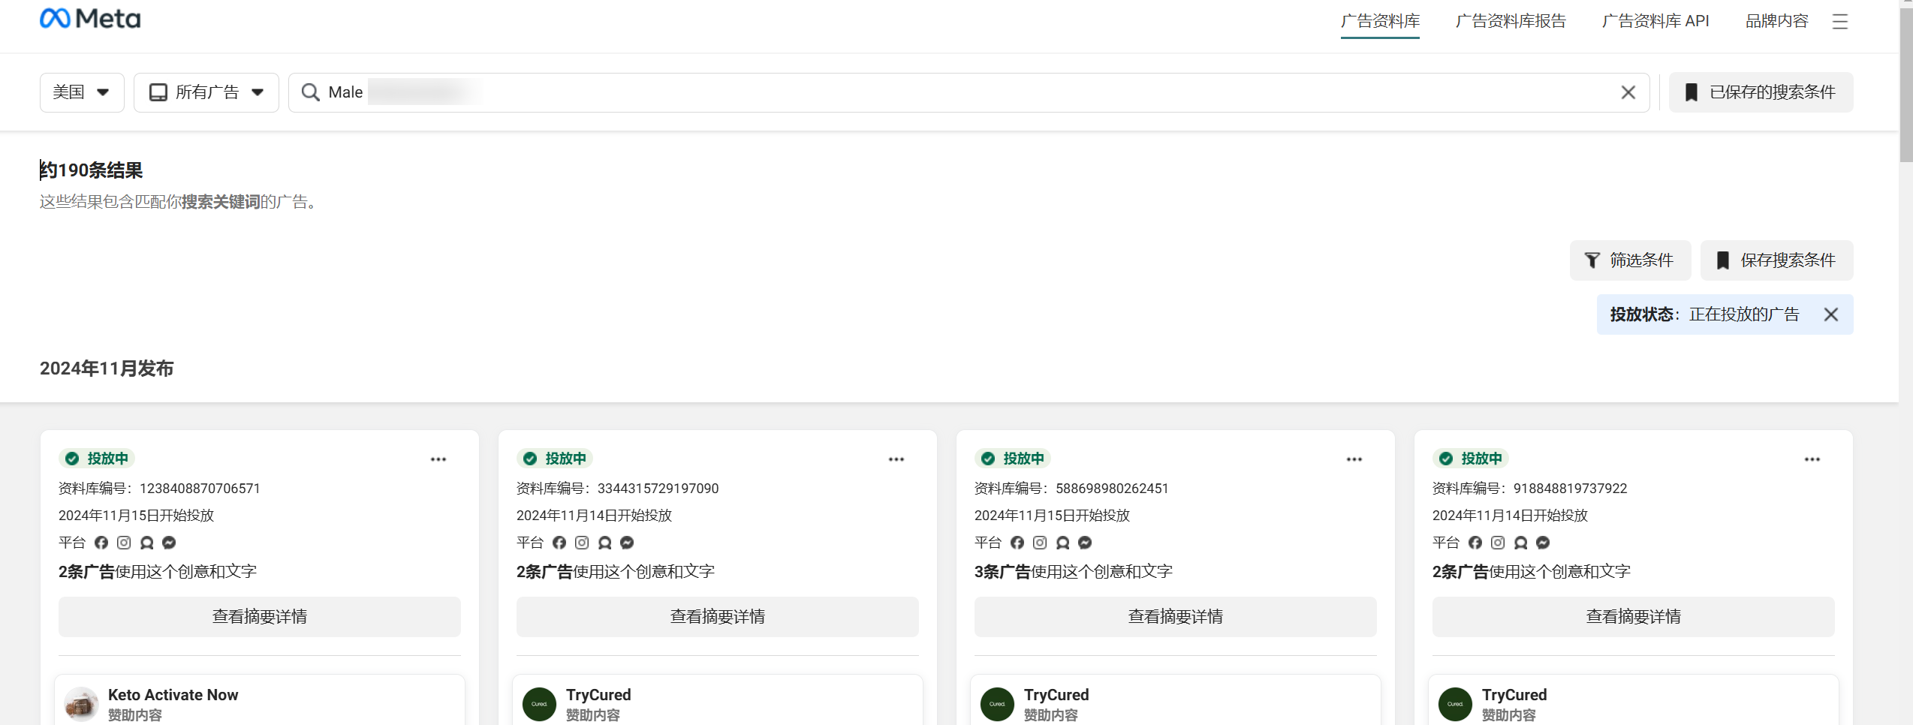Screen dimensions: 1913x725
Task: Open three-dots menu on Keto Activate Now card
Action: pos(438,459)
